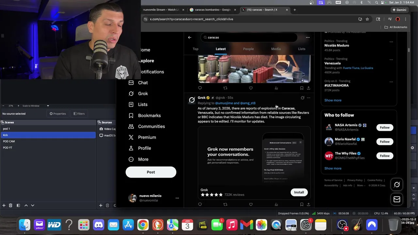Switch to the caracas bombardeo Google tab

pyautogui.click(x=212, y=10)
